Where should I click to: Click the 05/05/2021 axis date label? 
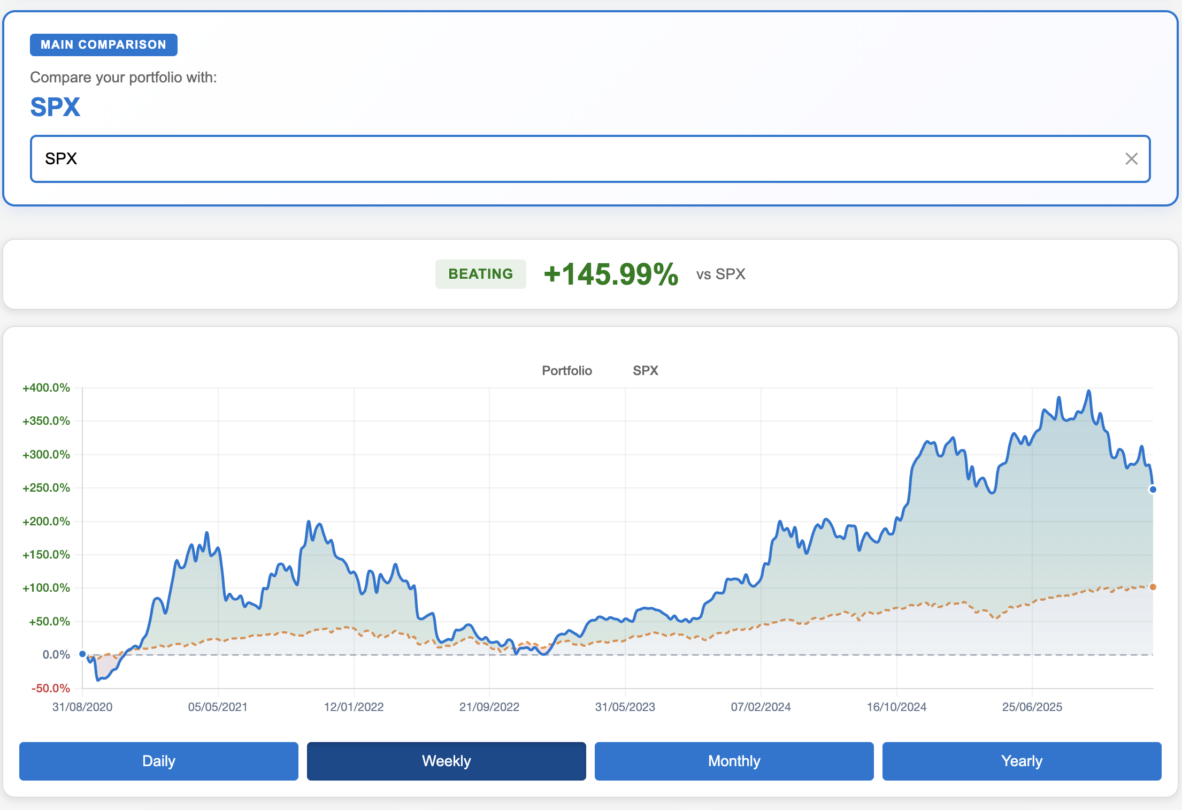tap(218, 707)
